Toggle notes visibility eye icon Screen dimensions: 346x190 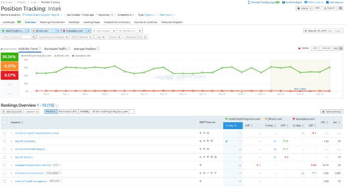336,48
